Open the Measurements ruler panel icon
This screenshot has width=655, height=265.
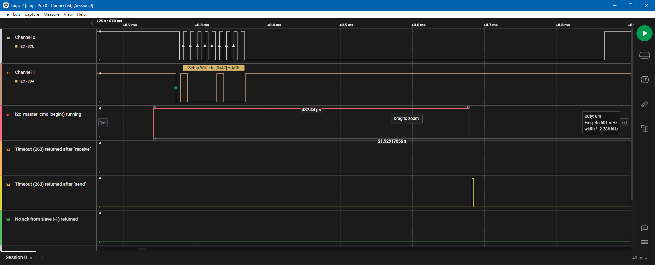tap(644, 104)
